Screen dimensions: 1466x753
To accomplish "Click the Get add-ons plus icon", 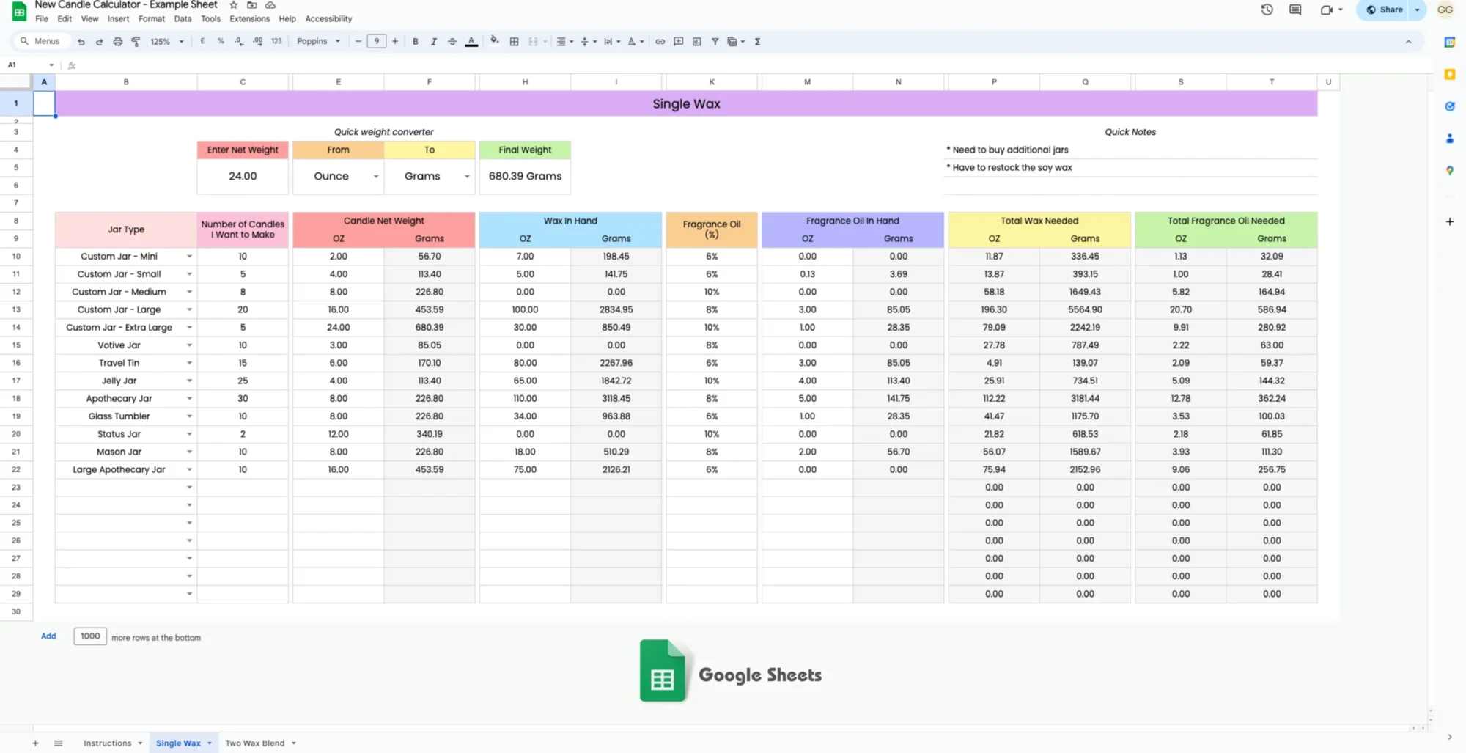I will (1449, 221).
